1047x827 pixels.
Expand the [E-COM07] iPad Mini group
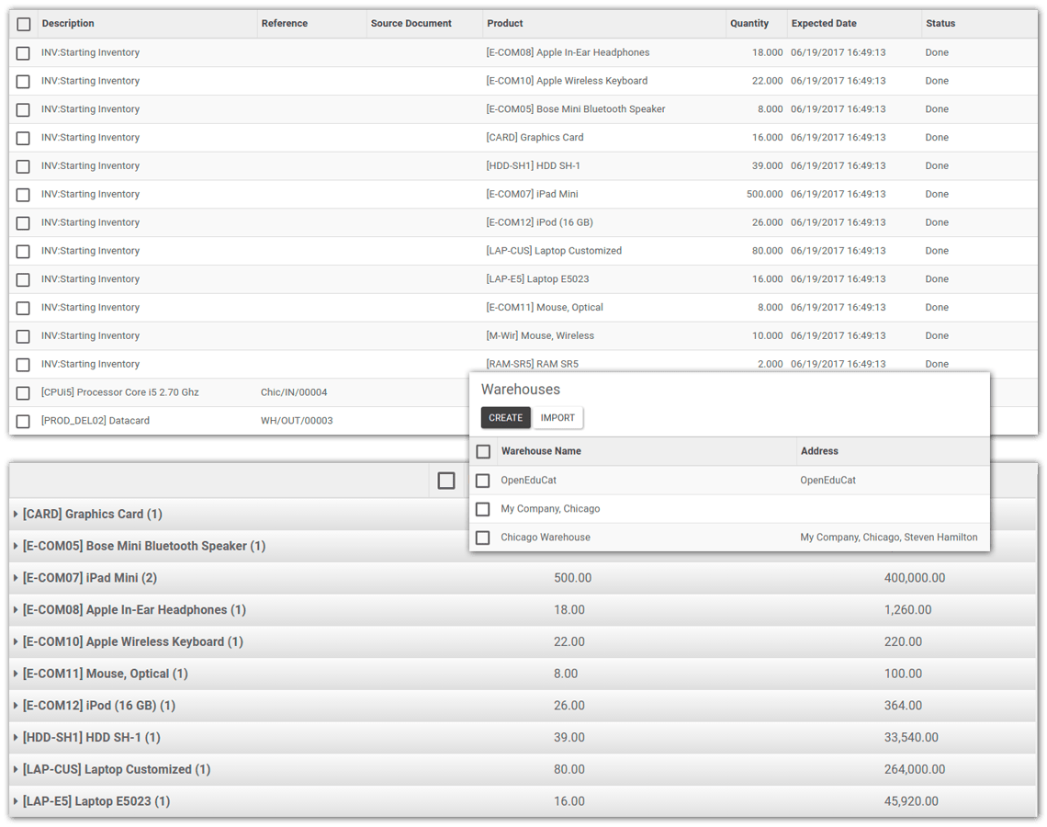click(16, 577)
